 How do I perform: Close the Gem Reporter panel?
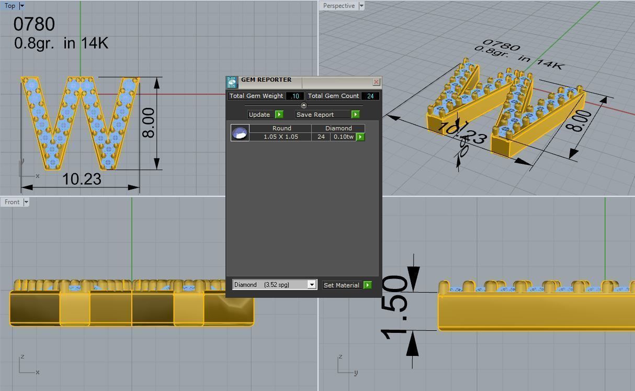376,82
